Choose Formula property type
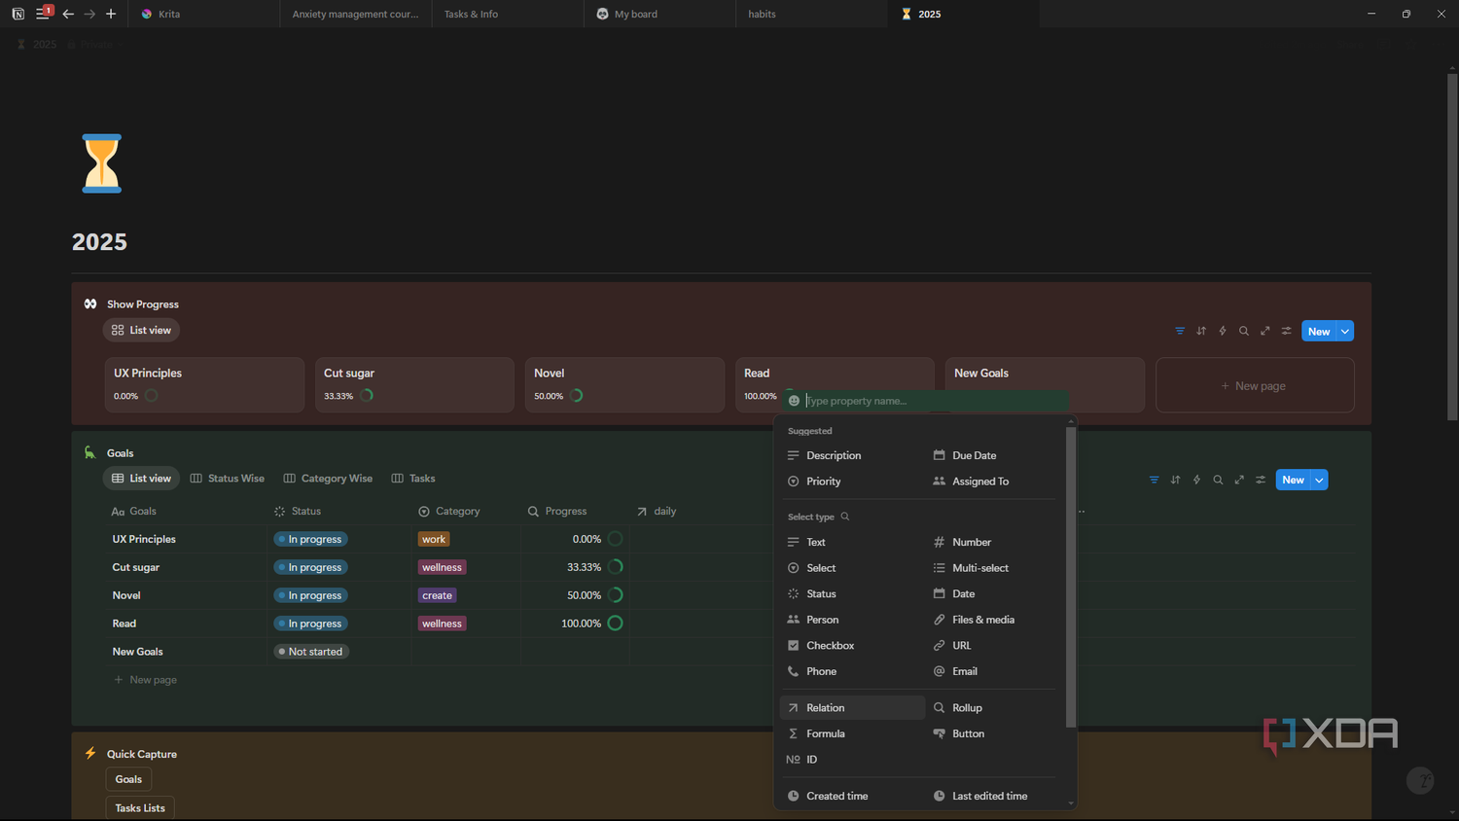The width and height of the screenshot is (1459, 821). pos(852,733)
